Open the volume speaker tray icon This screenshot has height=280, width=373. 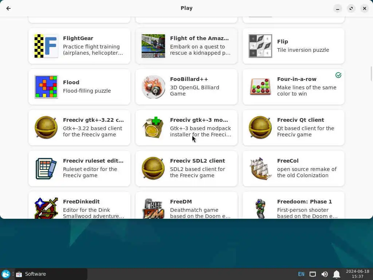[325, 274]
